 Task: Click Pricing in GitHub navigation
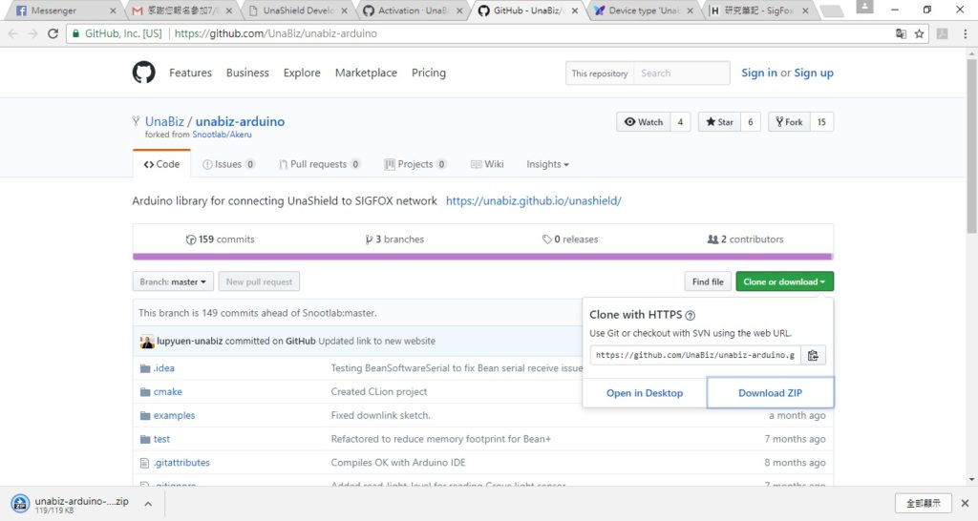pos(429,73)
